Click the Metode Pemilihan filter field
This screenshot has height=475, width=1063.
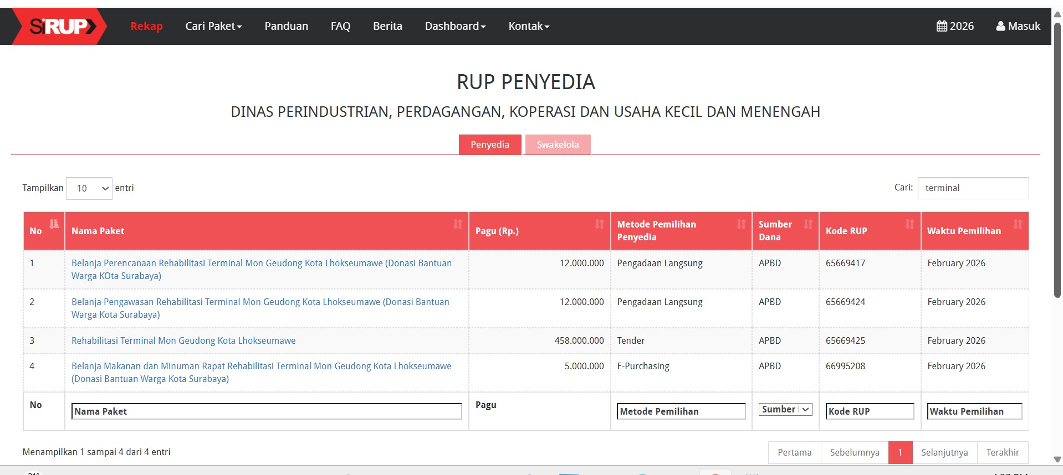tap(681, 411)
